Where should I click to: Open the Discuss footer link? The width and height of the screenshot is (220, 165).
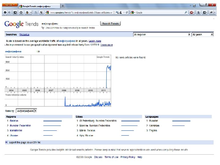click(98, 157)
